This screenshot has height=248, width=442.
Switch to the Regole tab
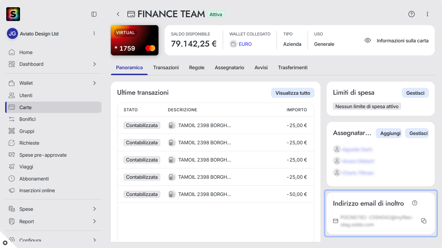(197, 68)
